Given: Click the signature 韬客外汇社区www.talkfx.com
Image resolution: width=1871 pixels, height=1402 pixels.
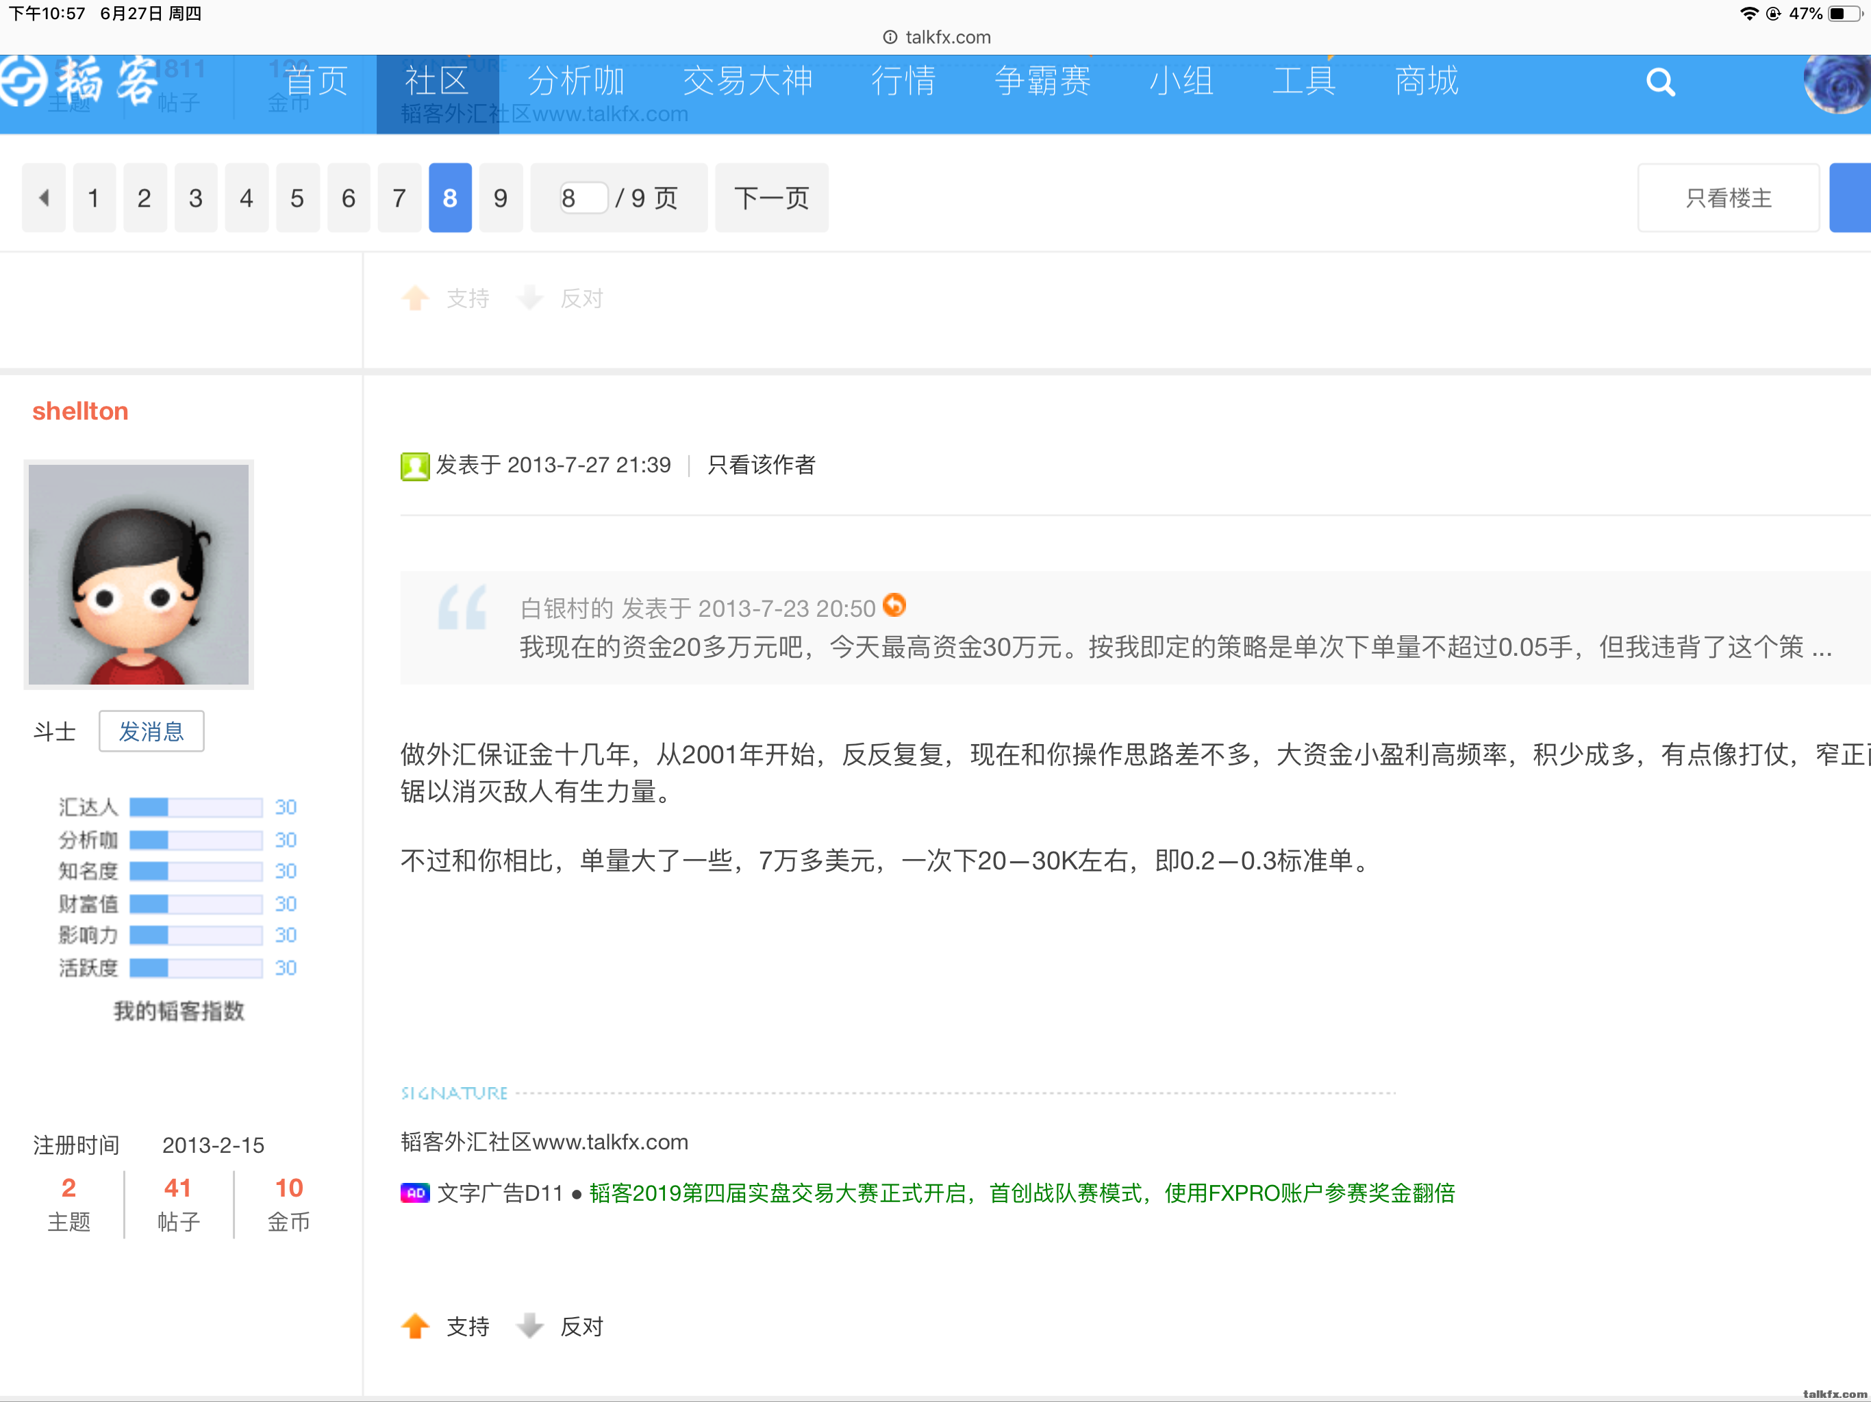Looking at the screenshot, I should pos(544,1142).
